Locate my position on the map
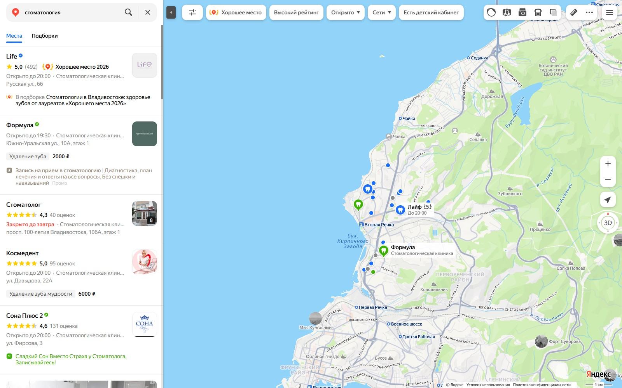The image size is (622, 388). pyautogui.click(x=608, y=199)
